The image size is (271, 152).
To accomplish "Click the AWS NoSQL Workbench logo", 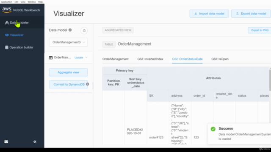I will click(21, 10).
